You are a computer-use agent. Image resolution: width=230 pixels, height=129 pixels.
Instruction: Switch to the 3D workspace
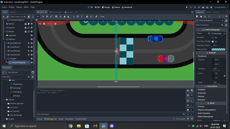pos(97,7)
